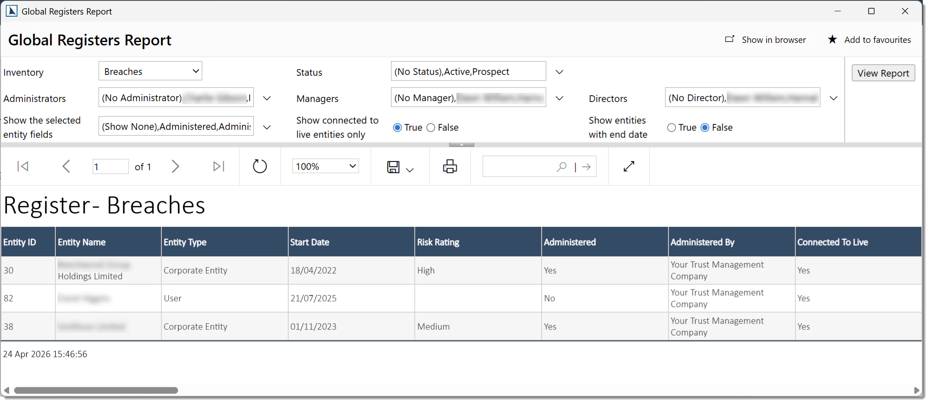Go to first page of report

click(23, 167)
